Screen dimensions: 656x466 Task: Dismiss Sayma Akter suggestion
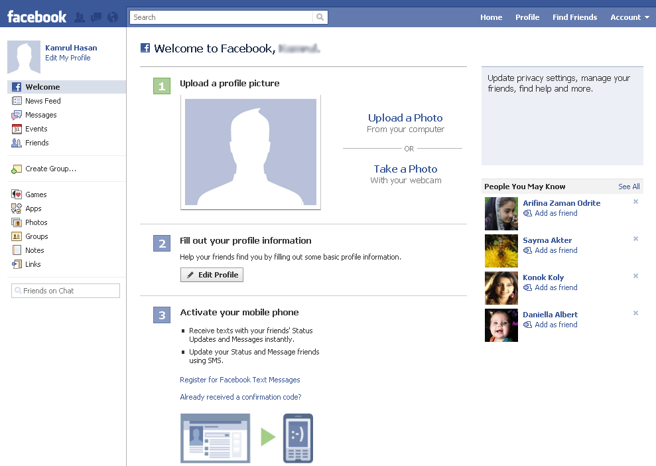click(635, 239)
